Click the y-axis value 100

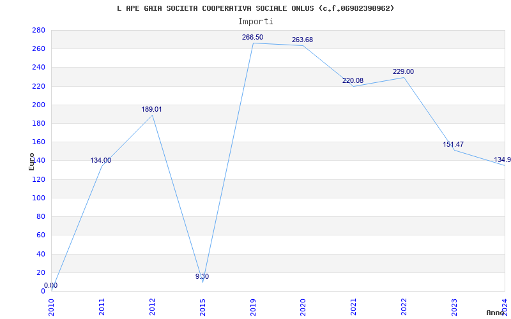tap(38, 198)
